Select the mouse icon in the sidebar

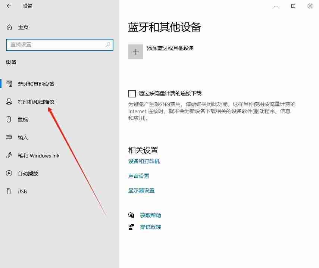(9, 119)
